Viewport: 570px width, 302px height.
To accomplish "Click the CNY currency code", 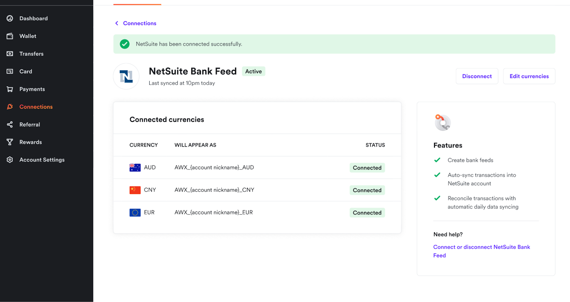I will pyautogui.click(x=150, y=190).
